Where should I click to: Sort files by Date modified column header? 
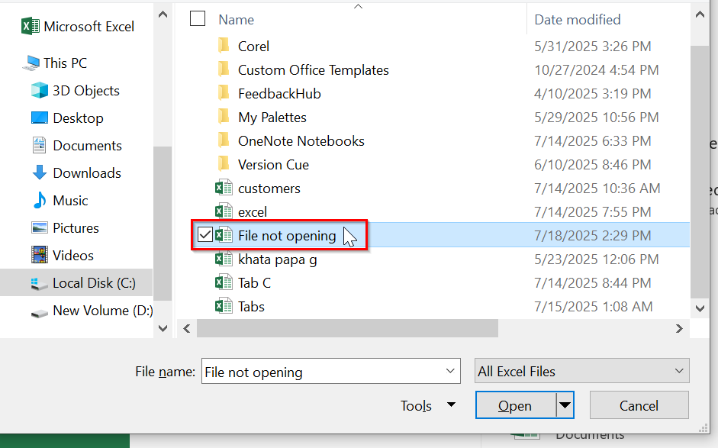[578, 20]
